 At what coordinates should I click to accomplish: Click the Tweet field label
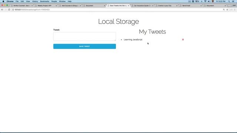coord(57,30)
